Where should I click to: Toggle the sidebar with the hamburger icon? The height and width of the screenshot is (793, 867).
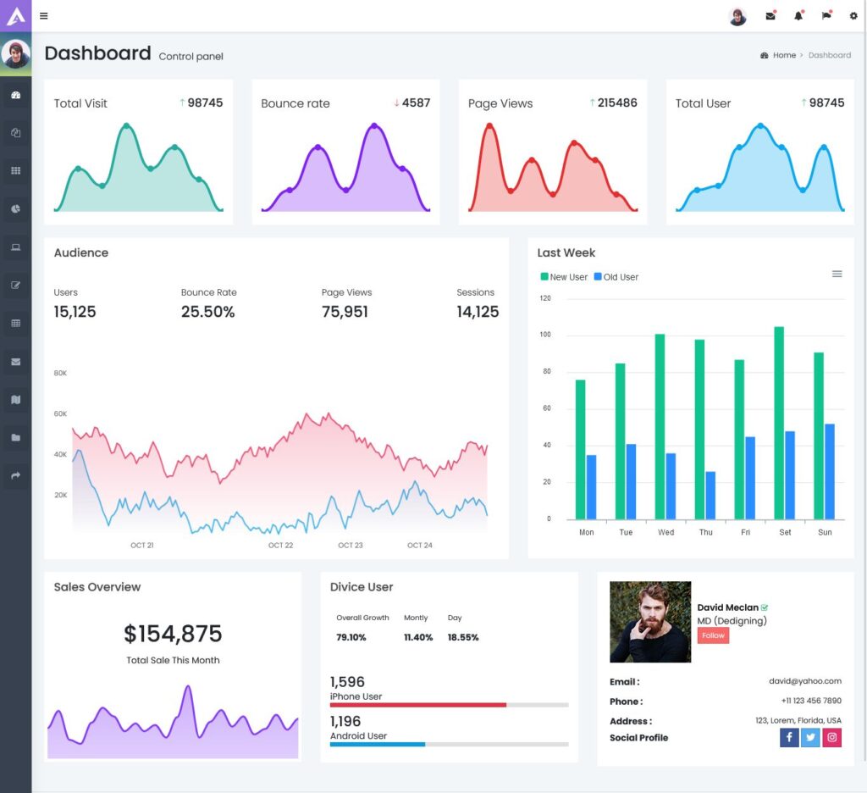(x=43, y=15)
